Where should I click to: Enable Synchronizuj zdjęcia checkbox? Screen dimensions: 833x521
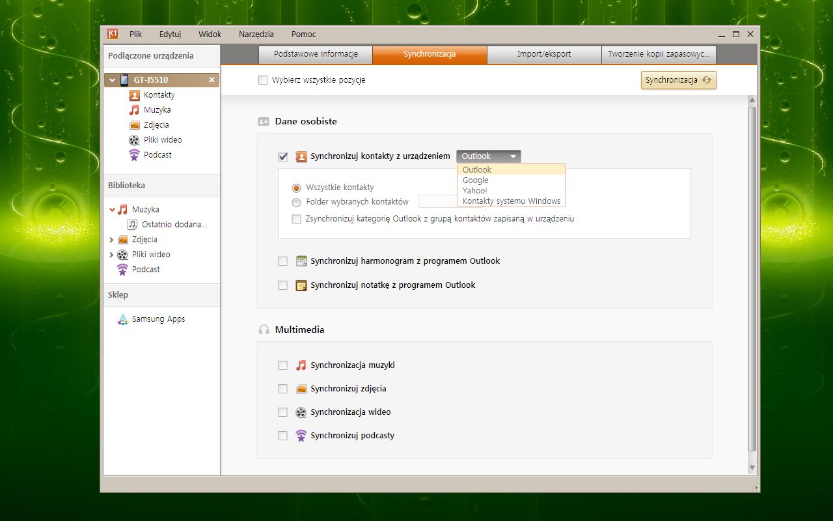282,389
